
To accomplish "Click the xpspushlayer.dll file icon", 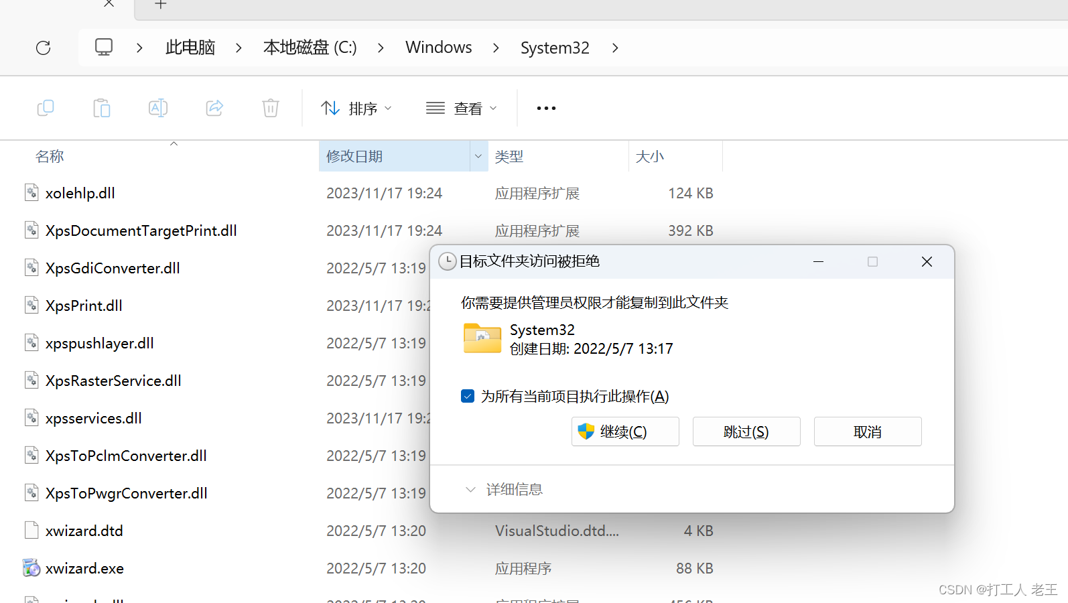I will click(x=31, y=343).
